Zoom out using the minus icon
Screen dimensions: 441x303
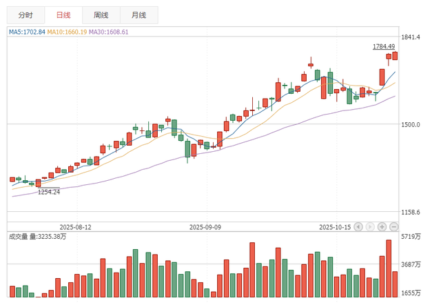pos(393,226)
